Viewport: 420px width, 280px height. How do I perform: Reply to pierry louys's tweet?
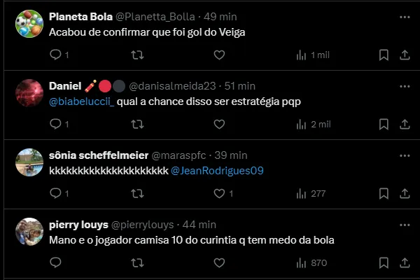[x=56, y=262]
